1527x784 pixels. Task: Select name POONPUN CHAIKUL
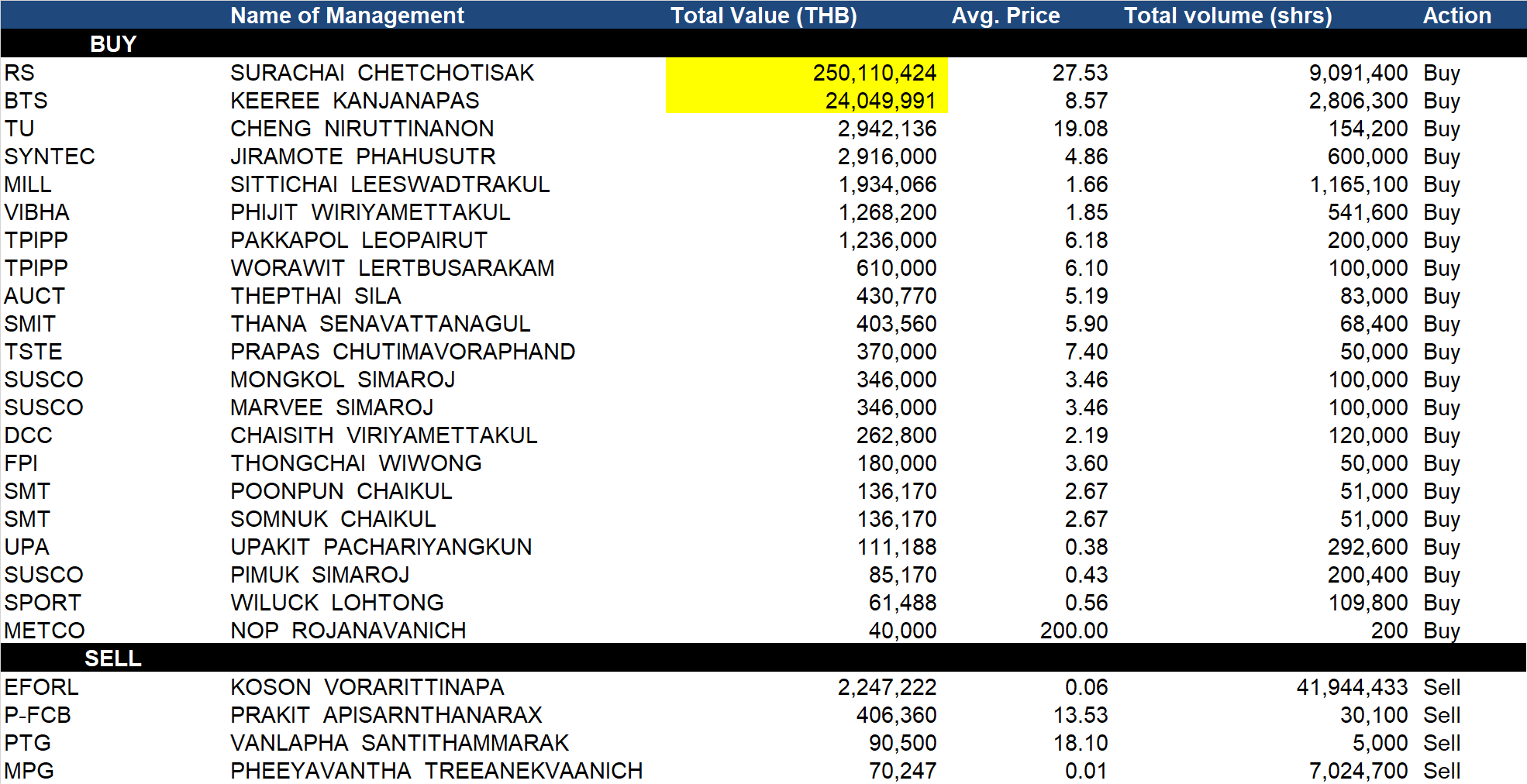pos(341,491)
